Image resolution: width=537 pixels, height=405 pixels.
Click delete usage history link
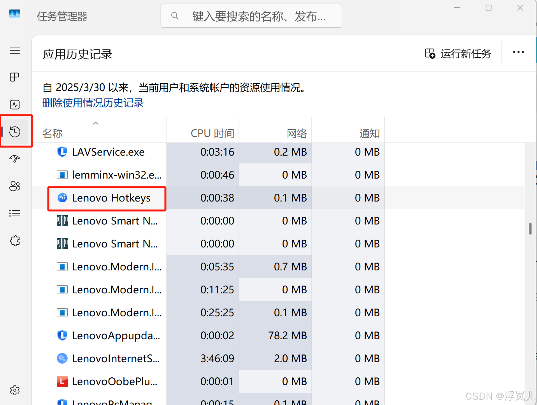coord(93,103)
